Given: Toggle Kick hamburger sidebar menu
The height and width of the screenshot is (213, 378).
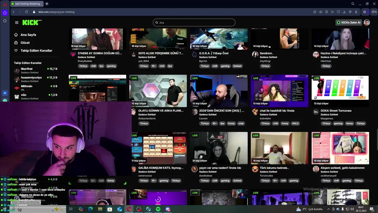Looking at the screenshot, I should pyautogui.click(x=17, y=22).
